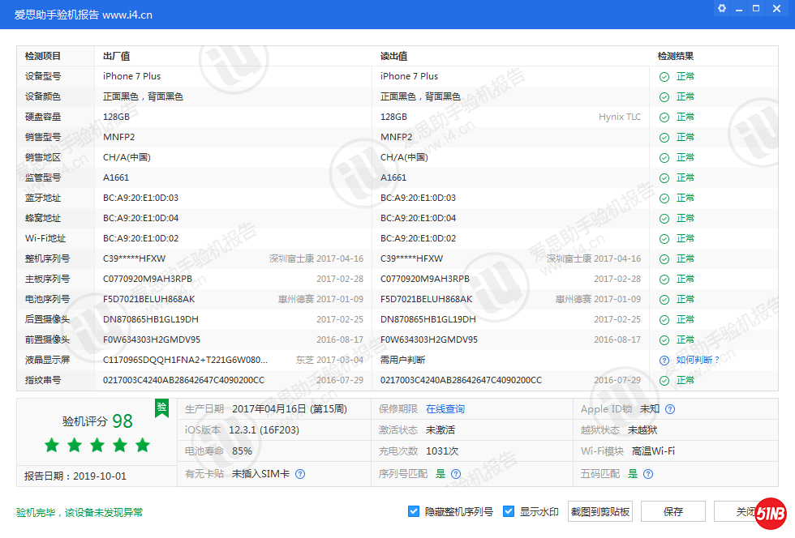Click help icon beside 未插入SIM卡
Viewport: 795px width, 538px height.
coord(300,474)
